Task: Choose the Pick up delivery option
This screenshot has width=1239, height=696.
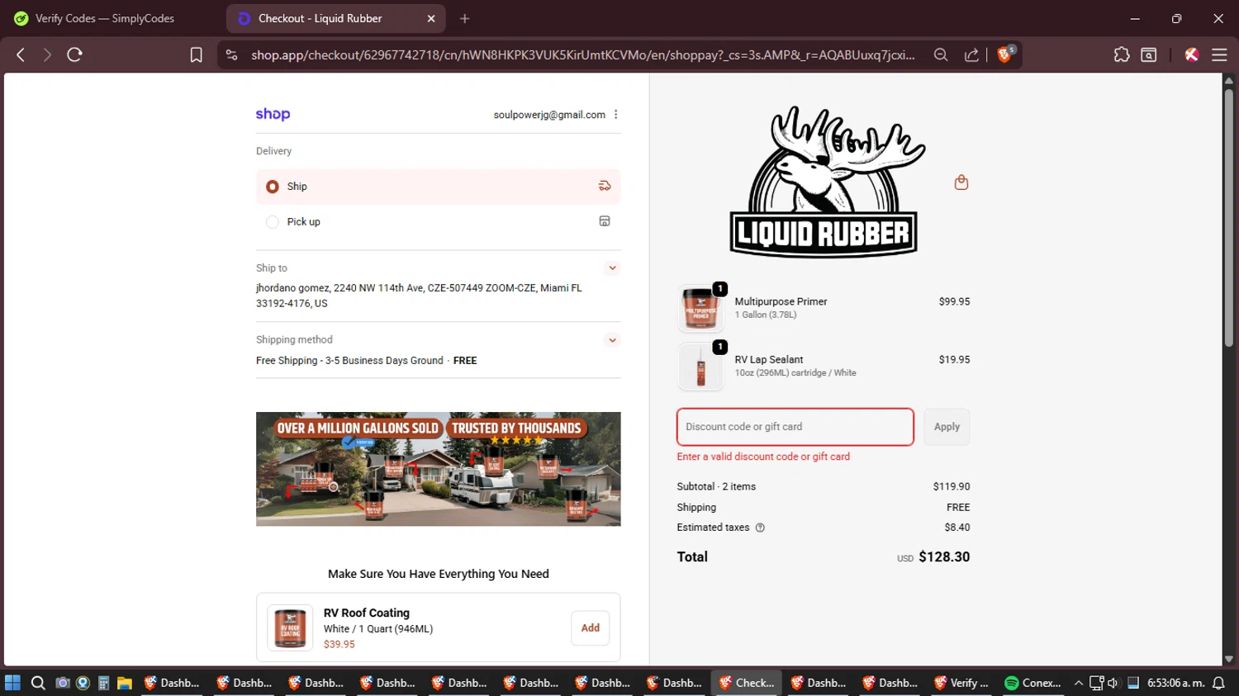Action: (x=438, y=221)
